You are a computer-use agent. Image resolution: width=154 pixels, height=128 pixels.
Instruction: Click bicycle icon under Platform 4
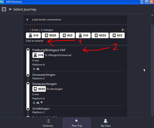pos(38,103)
